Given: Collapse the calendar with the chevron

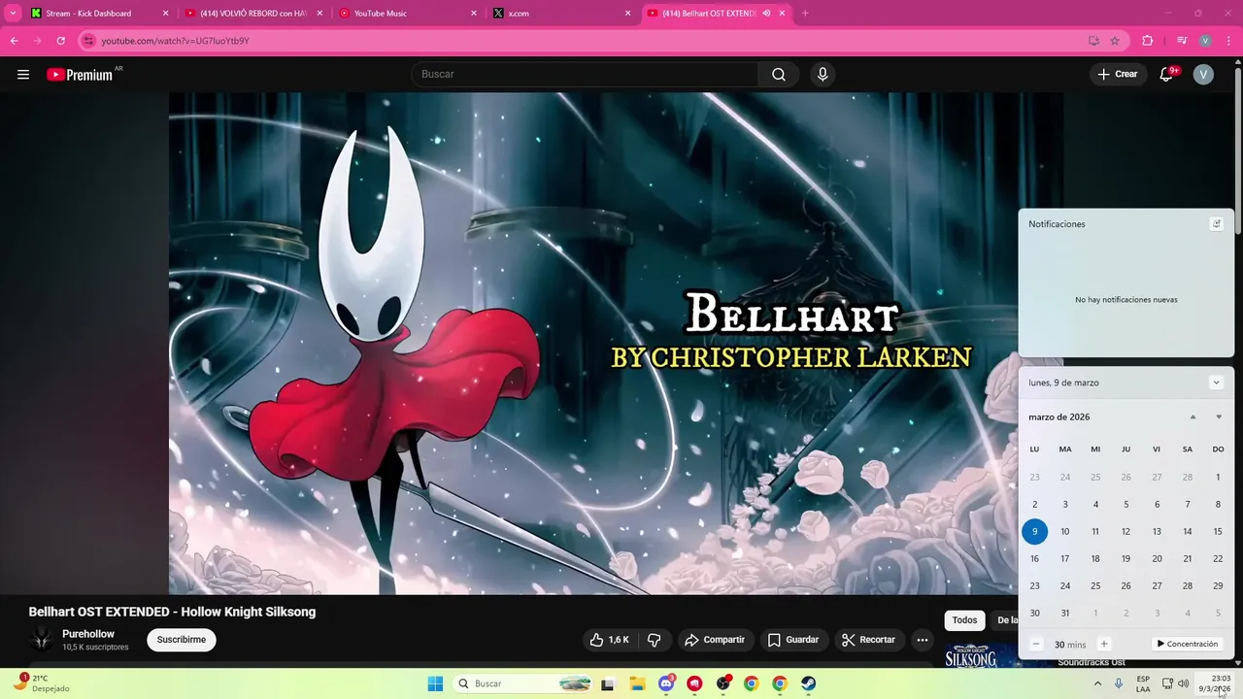Looking at the screenshot, I should pos(1216,383).
